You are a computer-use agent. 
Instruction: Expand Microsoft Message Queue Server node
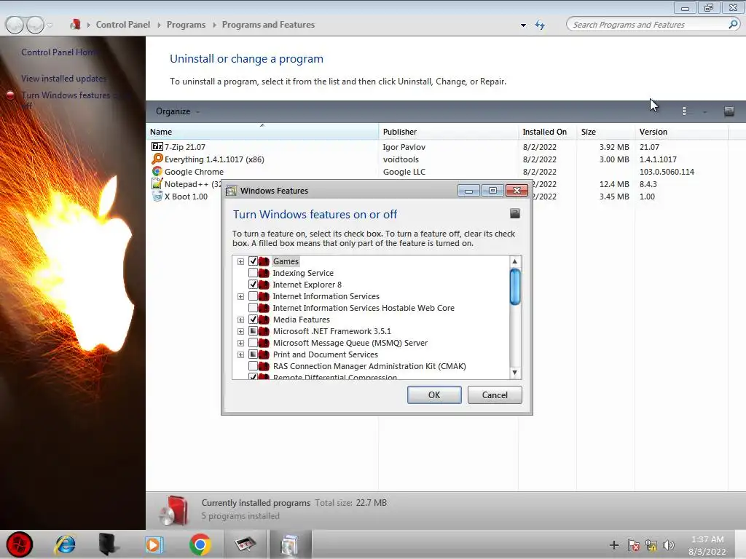click(240, 344)
